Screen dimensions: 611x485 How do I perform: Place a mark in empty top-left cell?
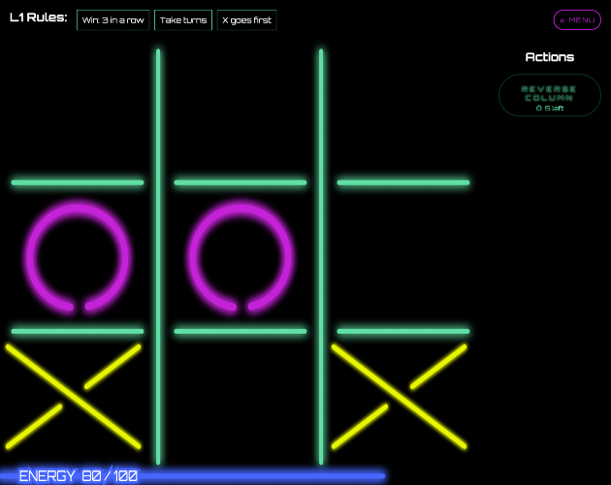pos(78,113)
